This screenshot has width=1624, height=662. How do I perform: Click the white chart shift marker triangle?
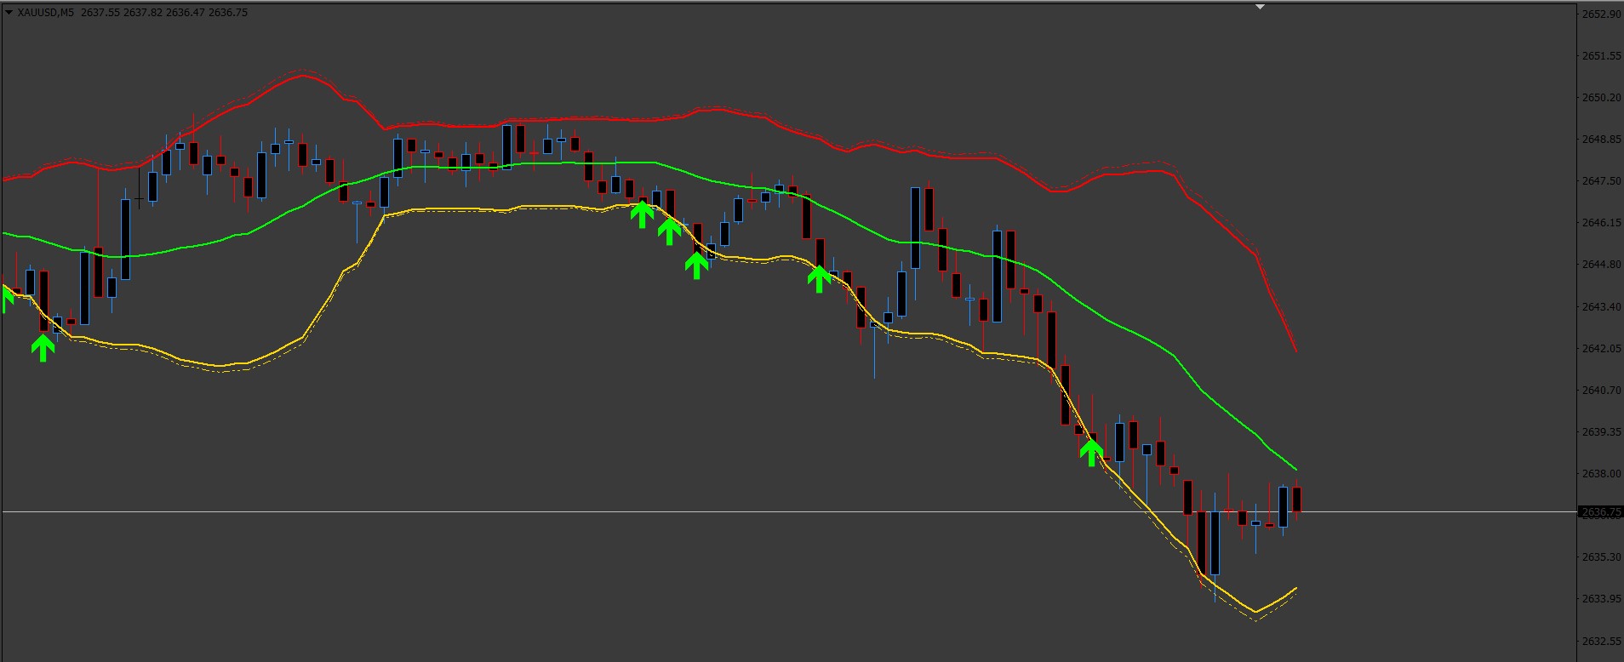tap(1261, 7)
